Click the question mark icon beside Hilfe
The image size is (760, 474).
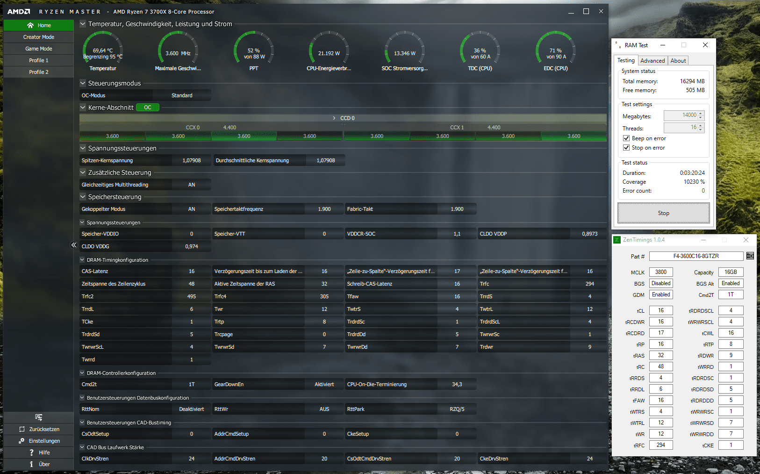click(x=31, y=452)
